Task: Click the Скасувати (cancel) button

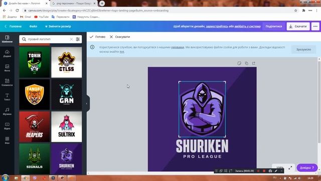Action: [x=120, y=37]
